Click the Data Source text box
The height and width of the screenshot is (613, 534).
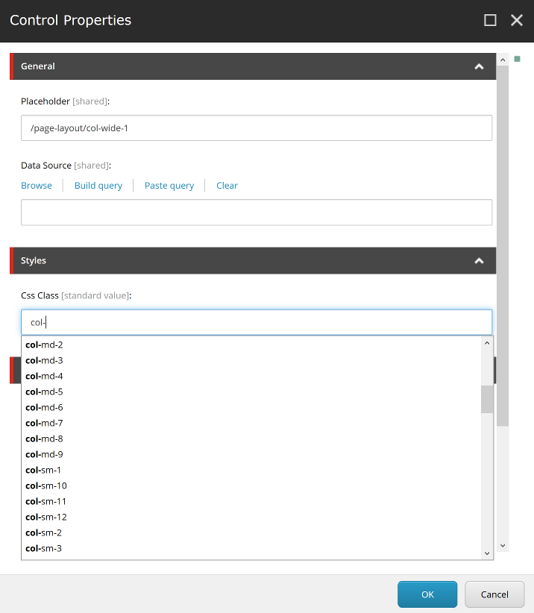coord(257,213)
